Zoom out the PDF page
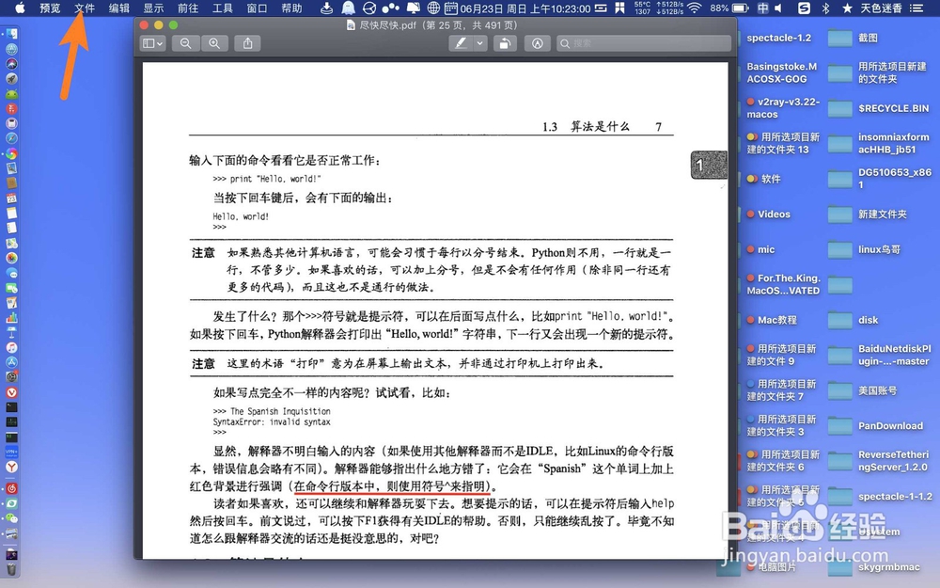The height and width of the screenshot is (588, 940). [186, 43]
